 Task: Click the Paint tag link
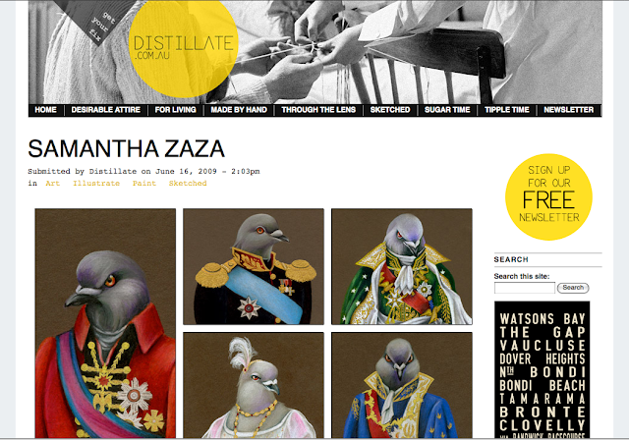[144, 183]
